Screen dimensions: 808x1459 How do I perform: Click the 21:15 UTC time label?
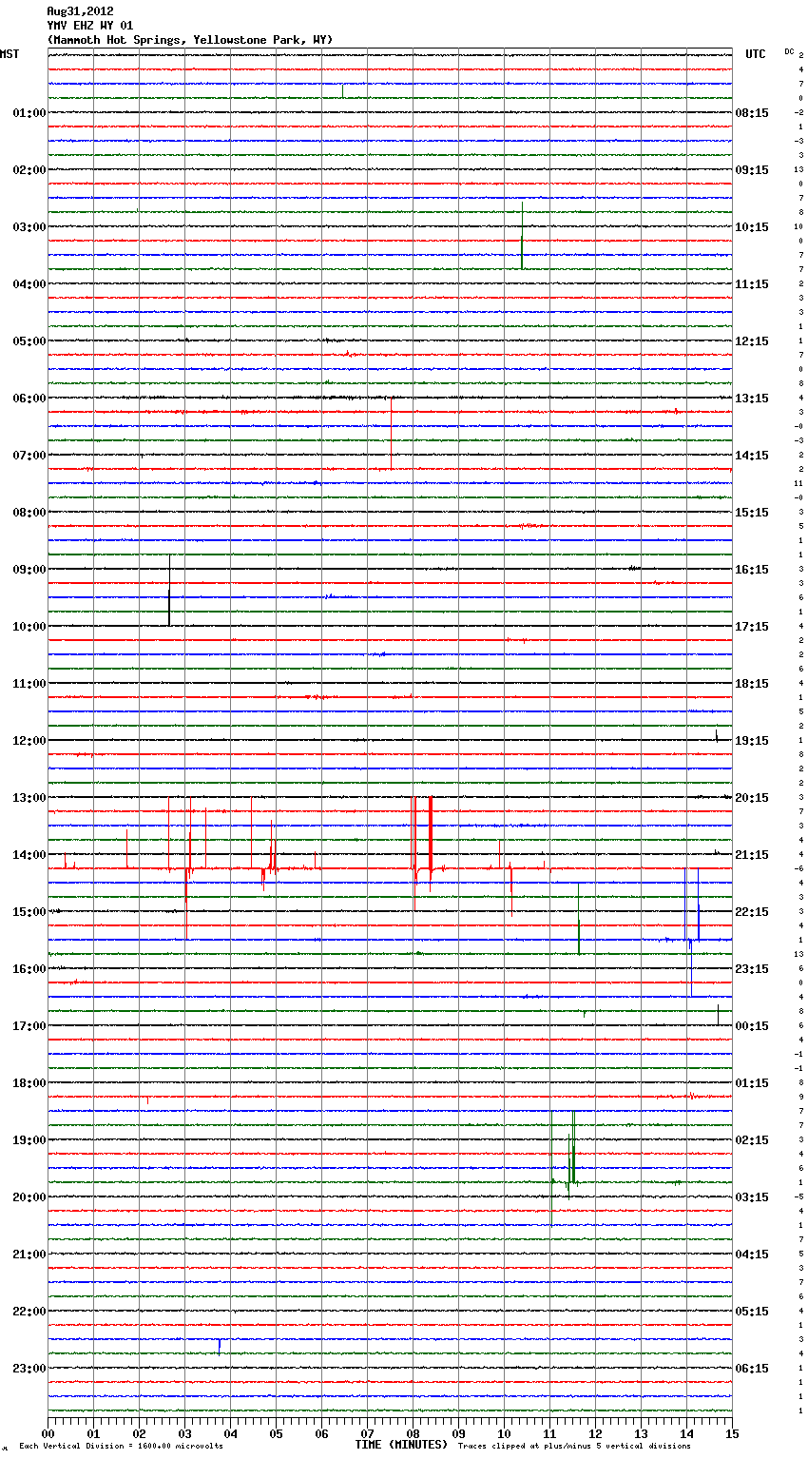[x=752, y=855]
